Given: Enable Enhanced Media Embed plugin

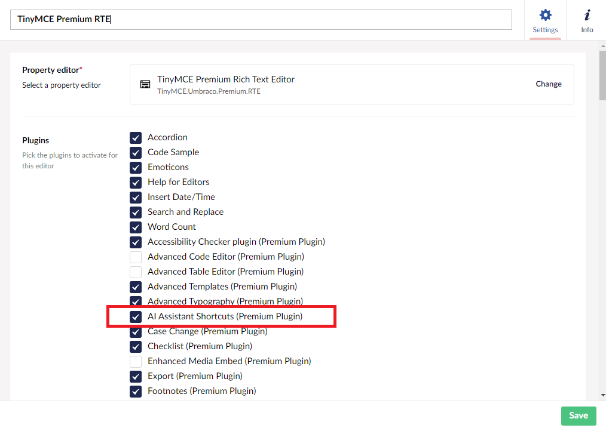Looking at the screenshot, I should 136,361.
